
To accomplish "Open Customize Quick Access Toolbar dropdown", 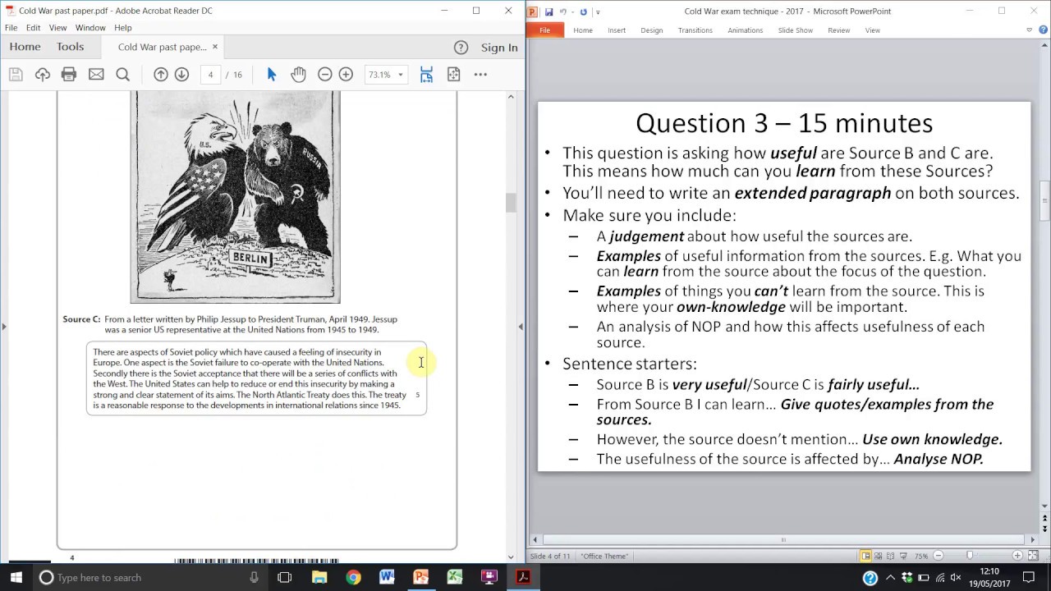I will coord(598,11).
